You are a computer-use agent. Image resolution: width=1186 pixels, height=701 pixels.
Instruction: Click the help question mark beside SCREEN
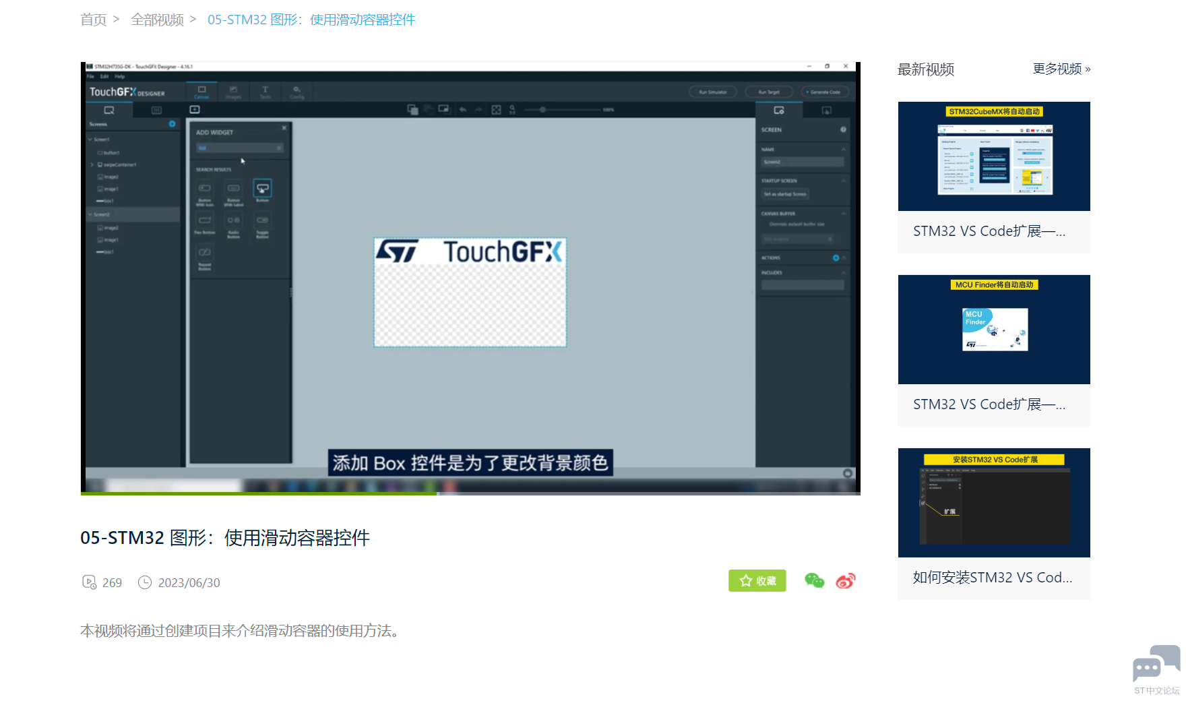tap(843, 129)
